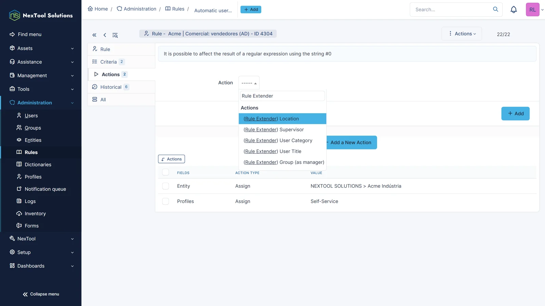Select (Rule Extender) Supervisor option
545x306 pixels.
[x=282, y=130]
